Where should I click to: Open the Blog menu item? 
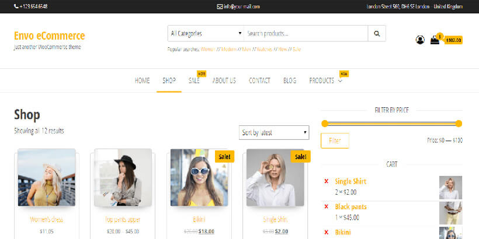click(290, 80)
